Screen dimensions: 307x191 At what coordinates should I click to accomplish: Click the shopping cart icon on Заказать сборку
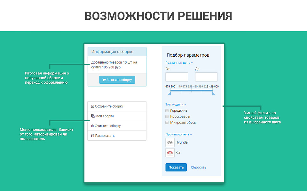click(105, 80)
